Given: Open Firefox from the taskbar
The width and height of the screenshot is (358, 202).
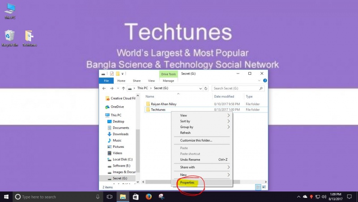Looking at the screenshot, I should coord(149,197).
